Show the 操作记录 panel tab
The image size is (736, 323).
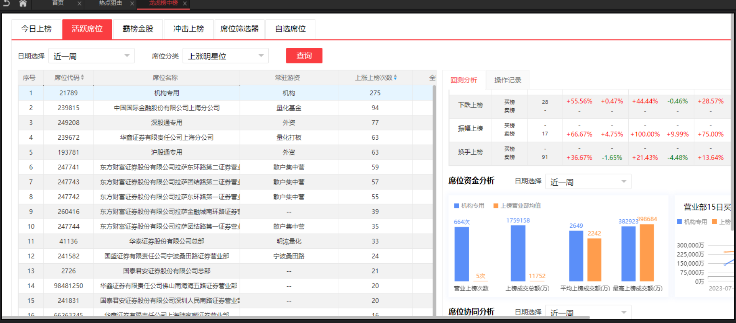tap(508, 80)
